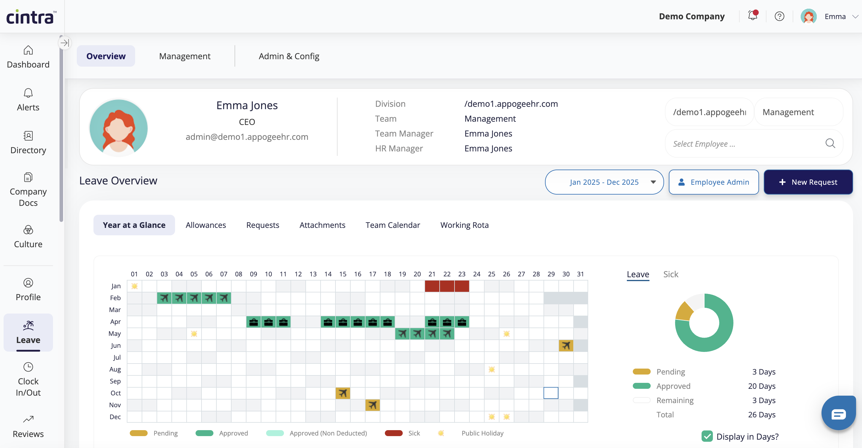Open the Team Calendar tab
The width and height of the screenshot is (862, 448).
[x=393, y=225]
